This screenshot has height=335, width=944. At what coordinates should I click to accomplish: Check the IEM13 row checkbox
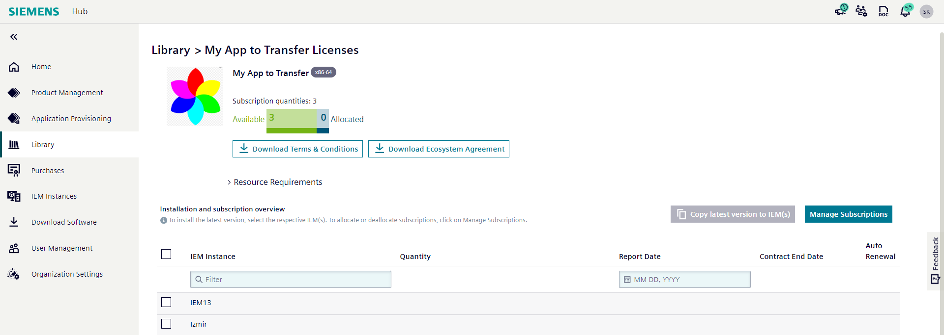(x=166, y=302)
